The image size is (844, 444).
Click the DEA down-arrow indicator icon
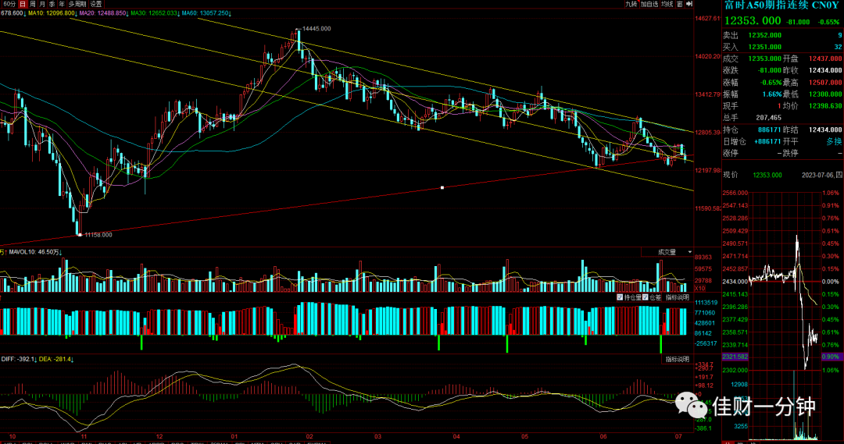point(72,359)
